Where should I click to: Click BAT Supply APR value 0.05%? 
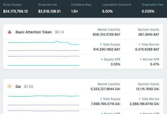(115, 64)
